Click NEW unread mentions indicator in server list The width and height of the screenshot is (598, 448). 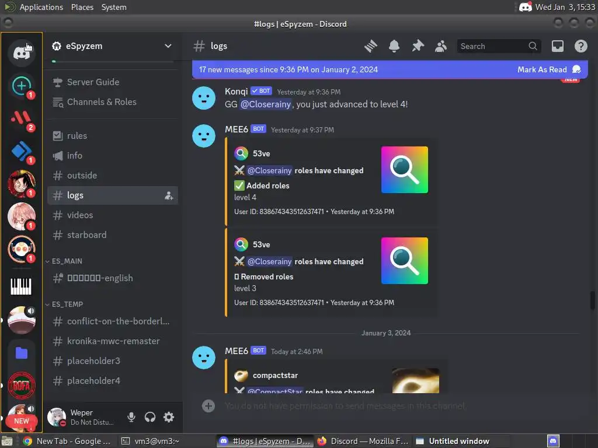(x=22, y=421)
